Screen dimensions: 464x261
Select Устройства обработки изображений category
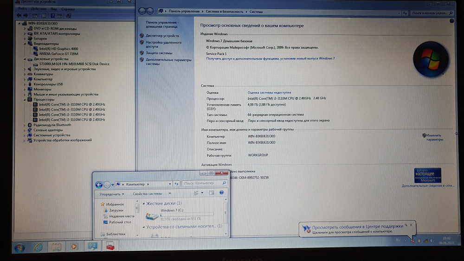pyautogui.click(x=63, y=140)
